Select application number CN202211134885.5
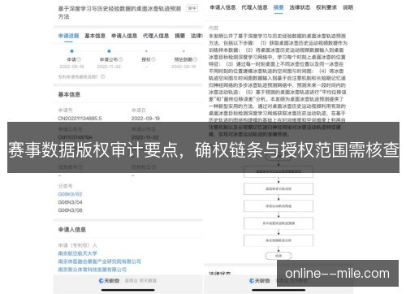 click(80, 119)
